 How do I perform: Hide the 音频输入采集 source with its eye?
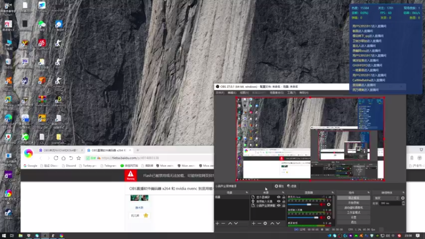(278, 201)
